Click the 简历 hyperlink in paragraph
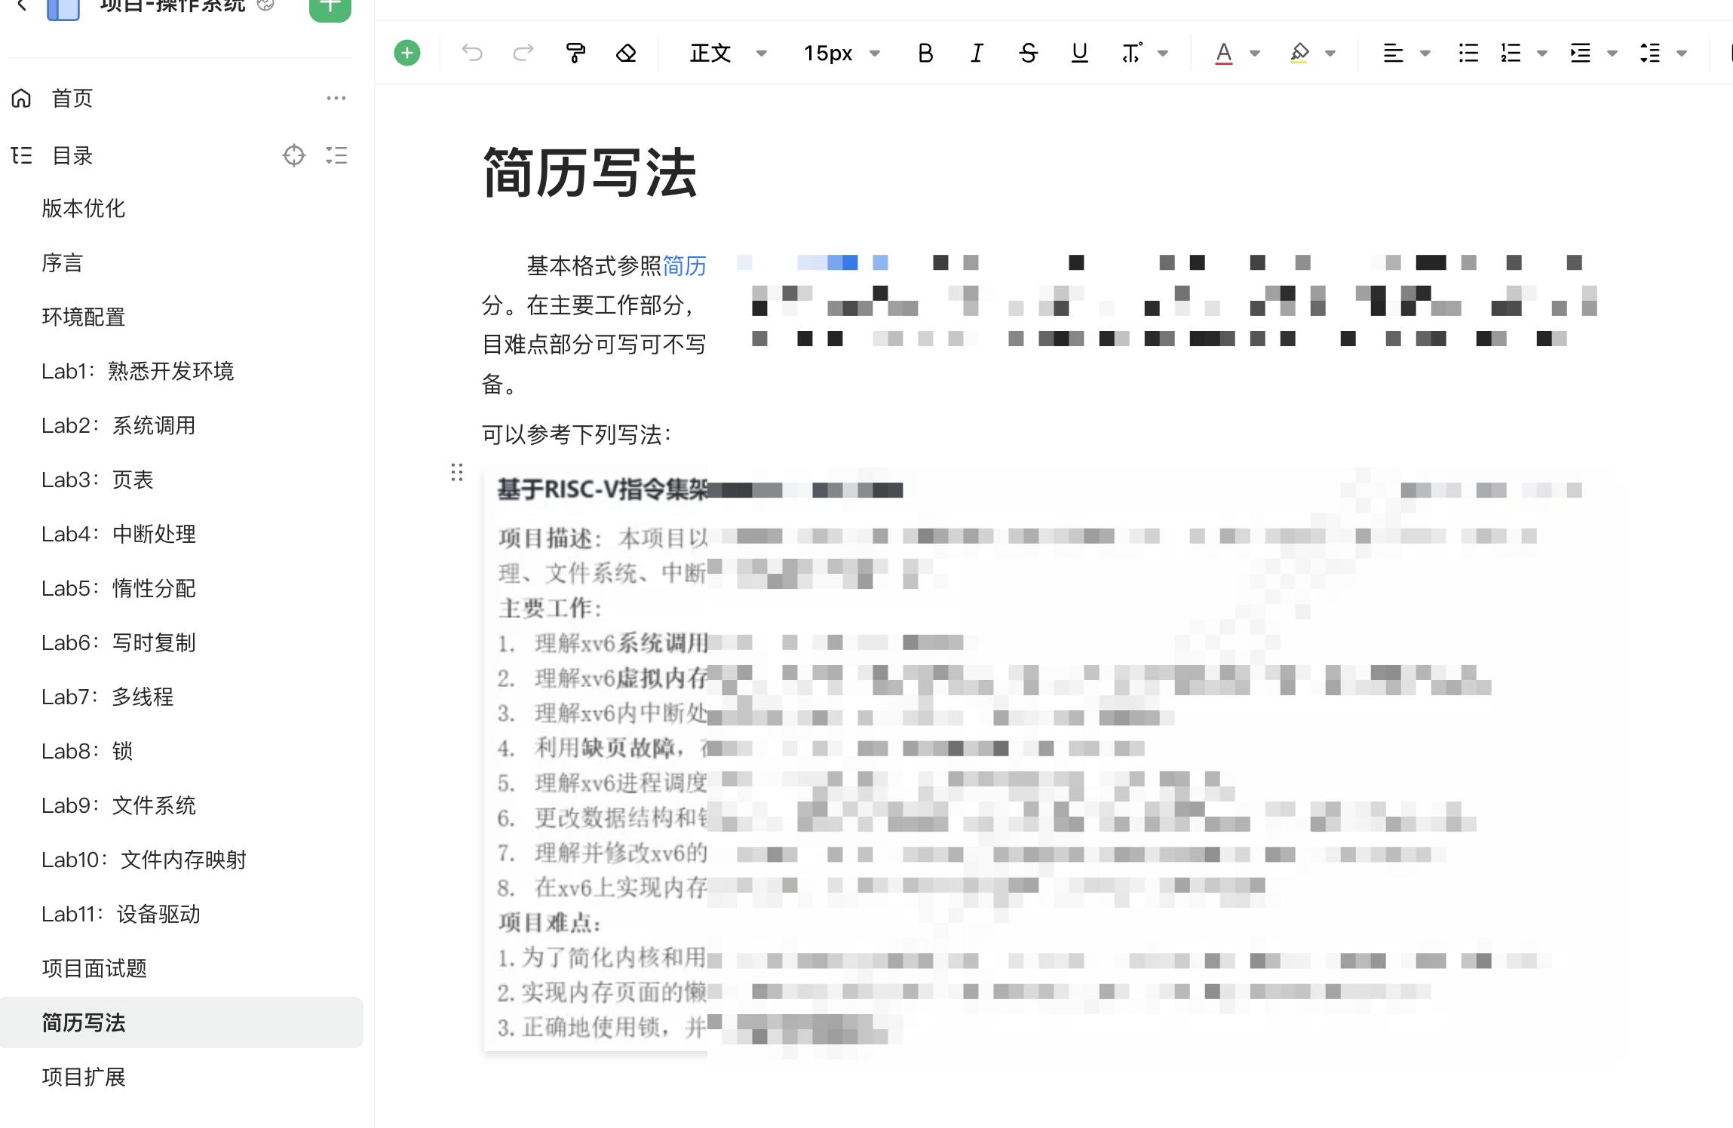This screenshot has height=1128, width=1733. pos(684,265)
